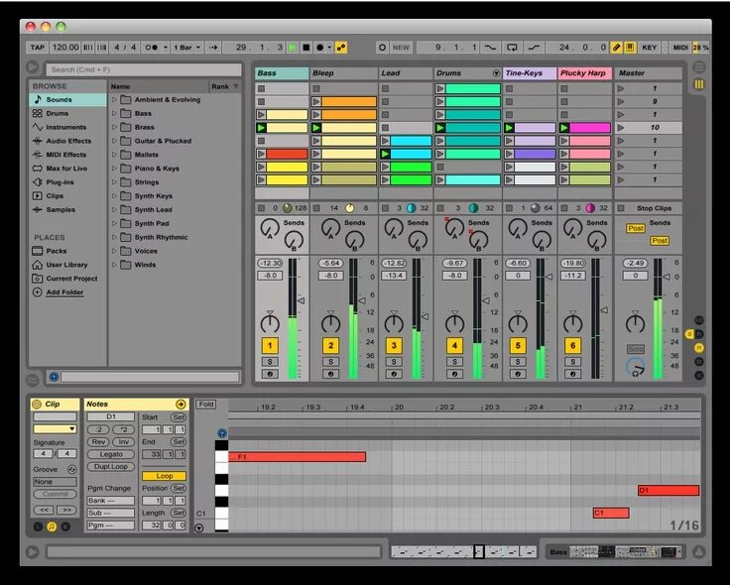Click the Fold button in note editor
The height and width of the screenshot is (585, 730).
click(x=206, y=405)
